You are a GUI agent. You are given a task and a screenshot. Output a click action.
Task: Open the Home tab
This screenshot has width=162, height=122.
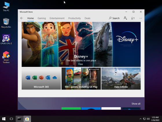(30, 18)
